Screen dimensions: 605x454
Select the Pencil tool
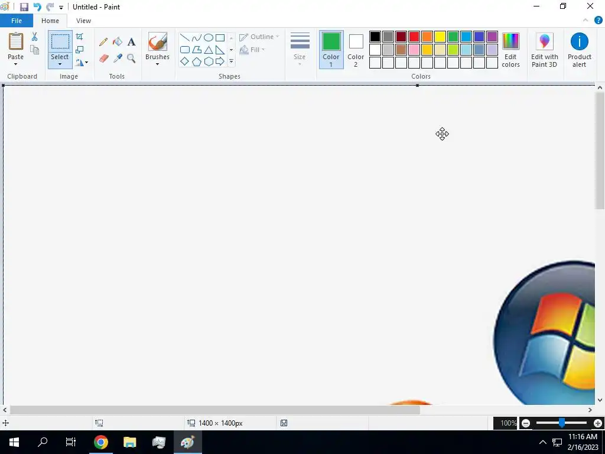[103, 42]
